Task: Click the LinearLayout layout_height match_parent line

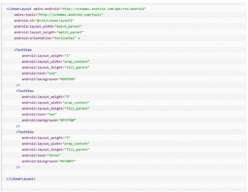Action: click(49, 32)
